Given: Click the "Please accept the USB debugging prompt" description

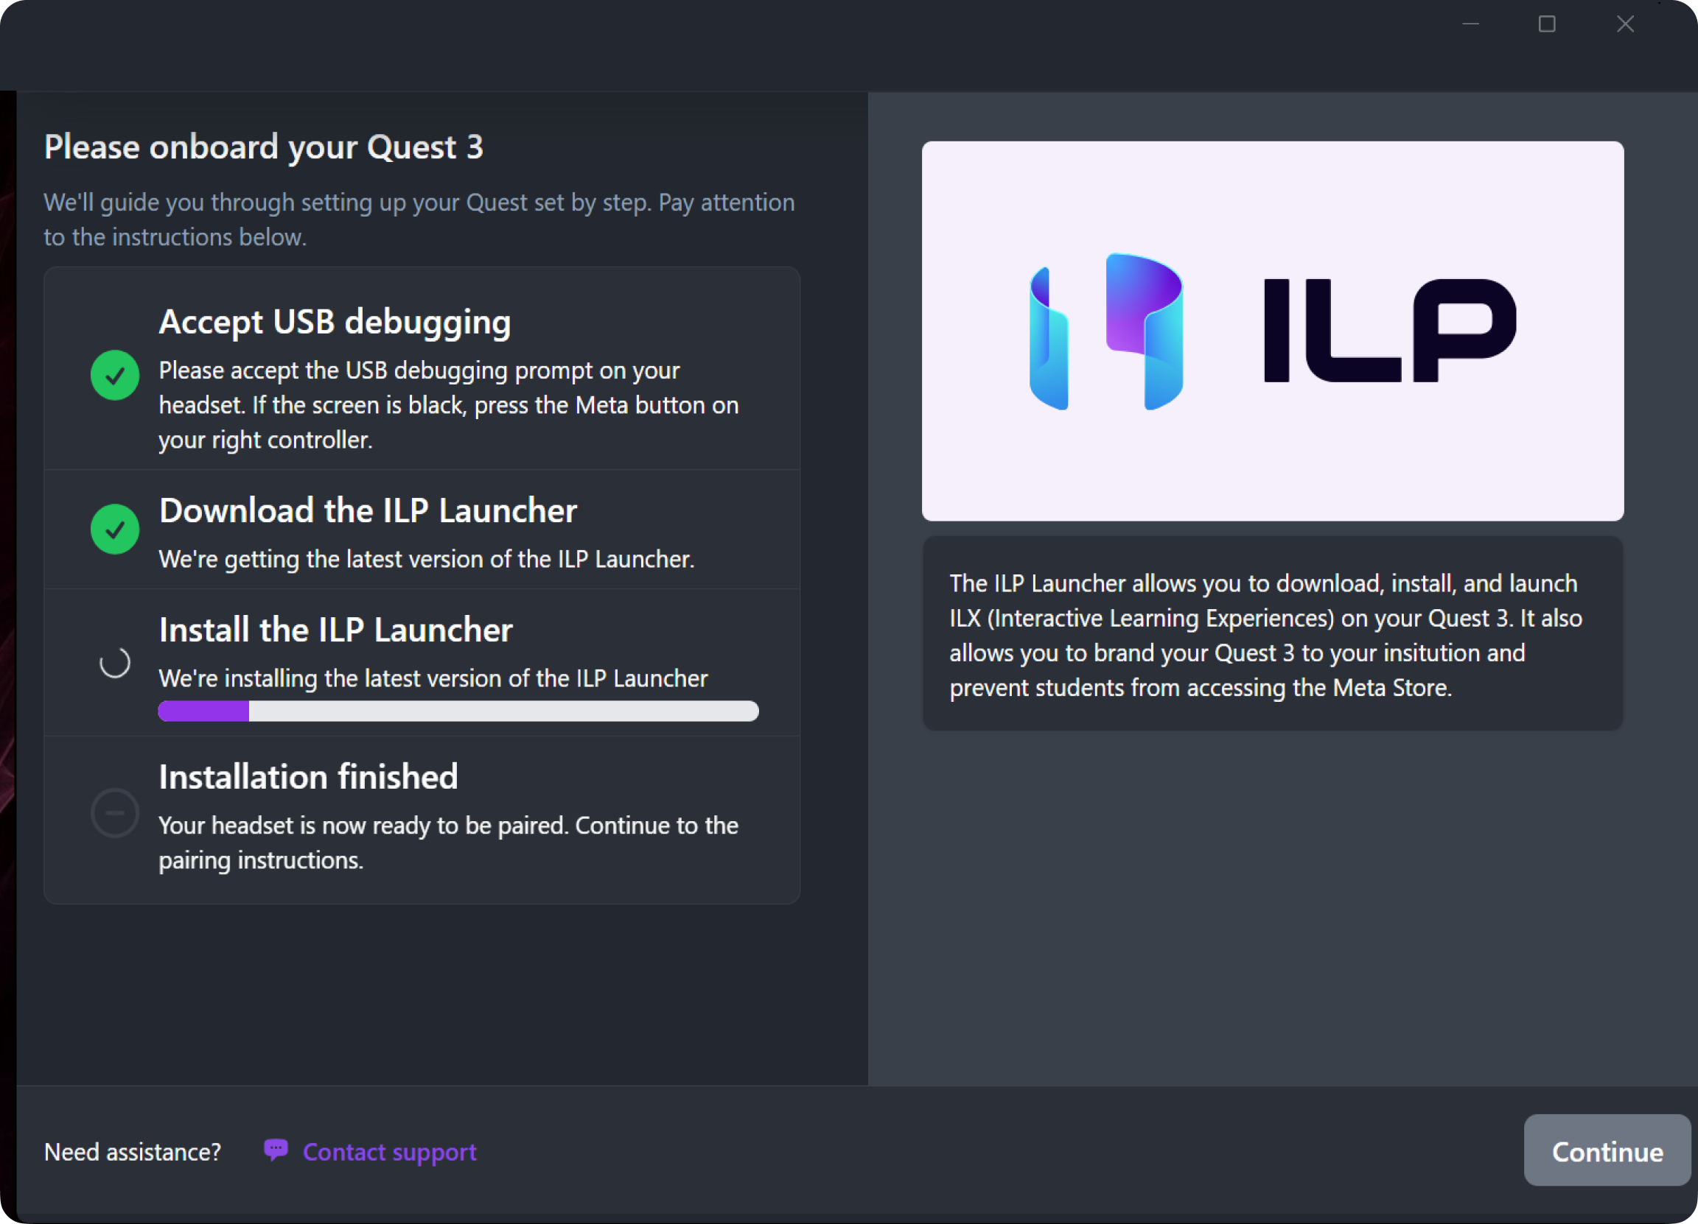Looking at the screenshot, I should point(449,405).
